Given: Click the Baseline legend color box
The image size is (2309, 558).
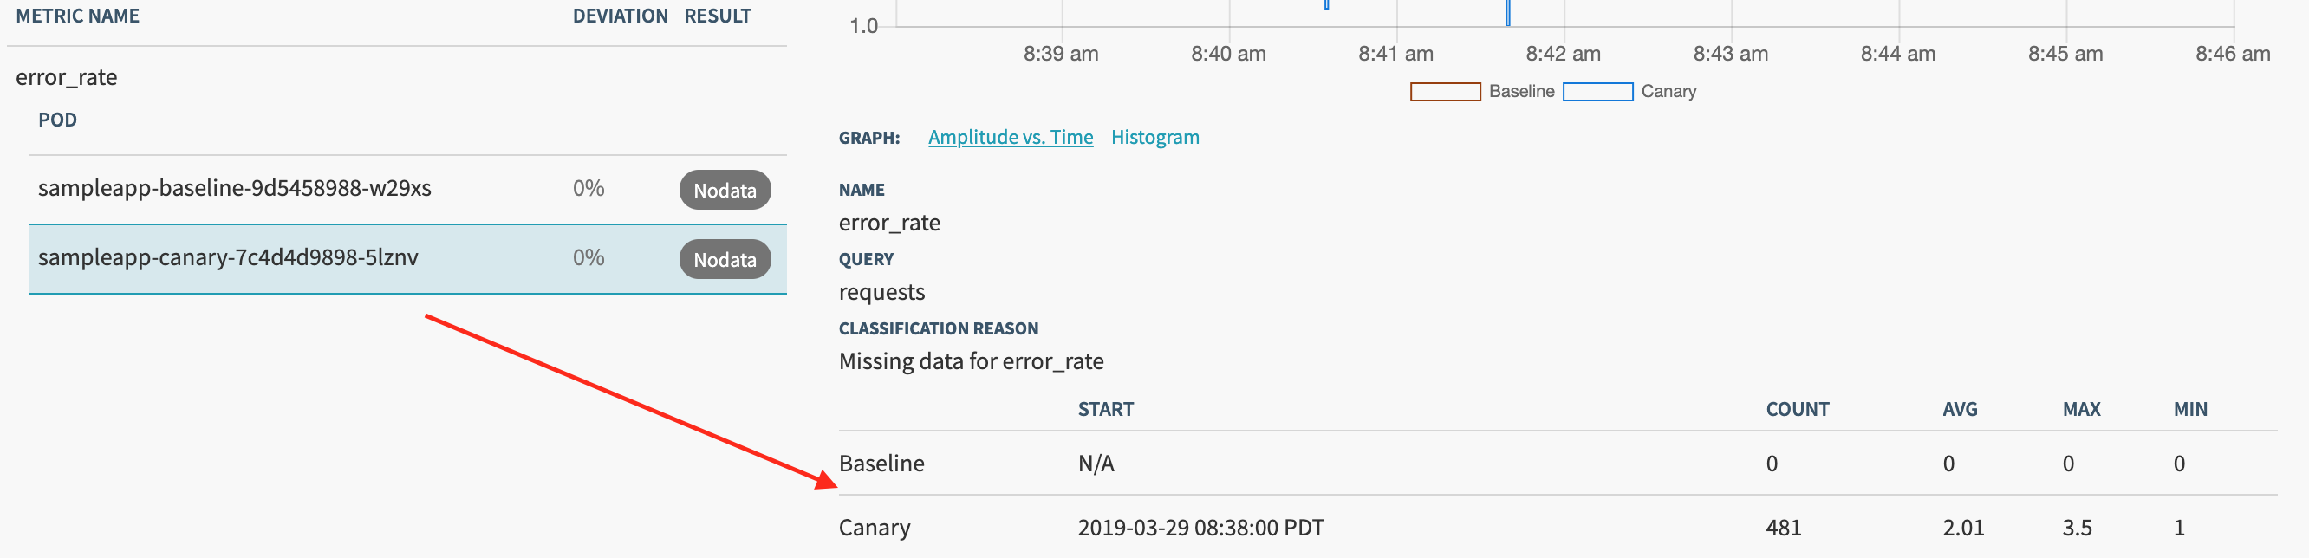Looking at the screenshot, I should 1444,91.
